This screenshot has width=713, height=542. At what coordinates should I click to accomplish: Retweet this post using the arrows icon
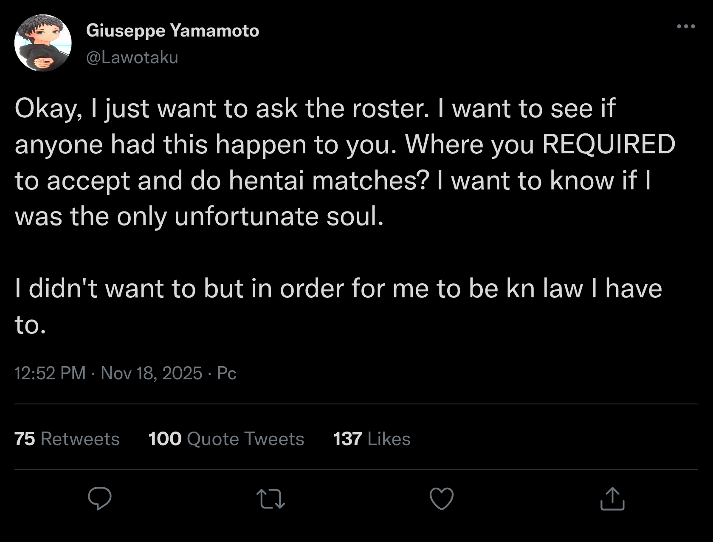[271, 499]
